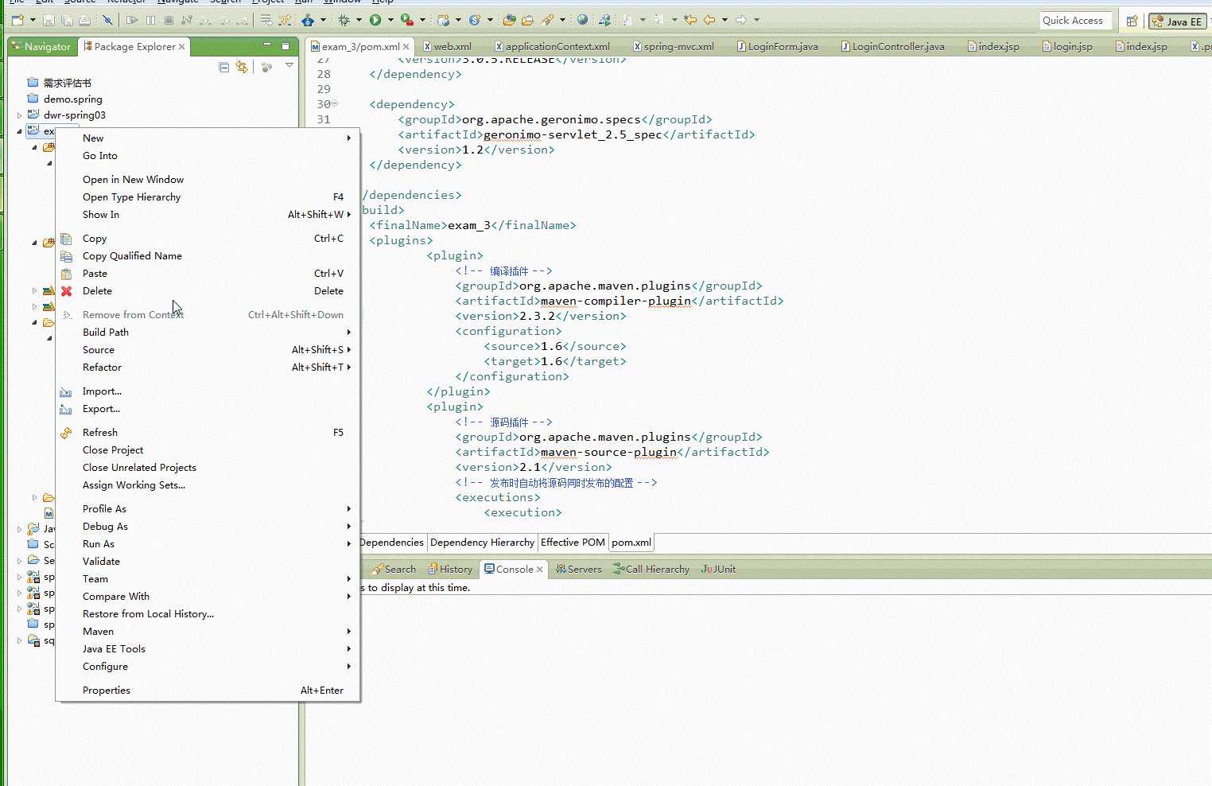Viewport: 1212px width, 786px height.
Task: Click the Last Edit Location arrow icon
Action: click(690, 20)
